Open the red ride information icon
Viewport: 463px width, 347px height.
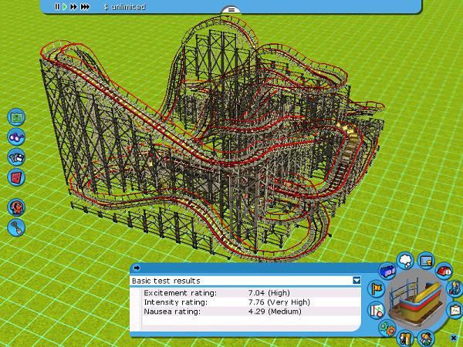[444, 271]
